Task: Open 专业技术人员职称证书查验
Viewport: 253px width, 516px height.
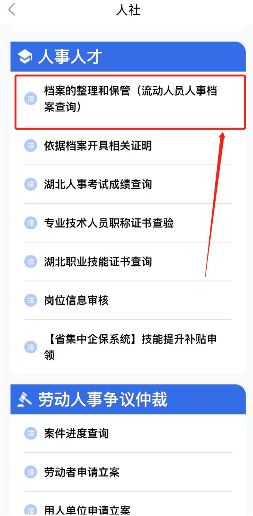Action: coord(109,223)
